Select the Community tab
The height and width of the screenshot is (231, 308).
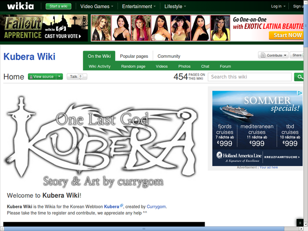pos(169,56)
